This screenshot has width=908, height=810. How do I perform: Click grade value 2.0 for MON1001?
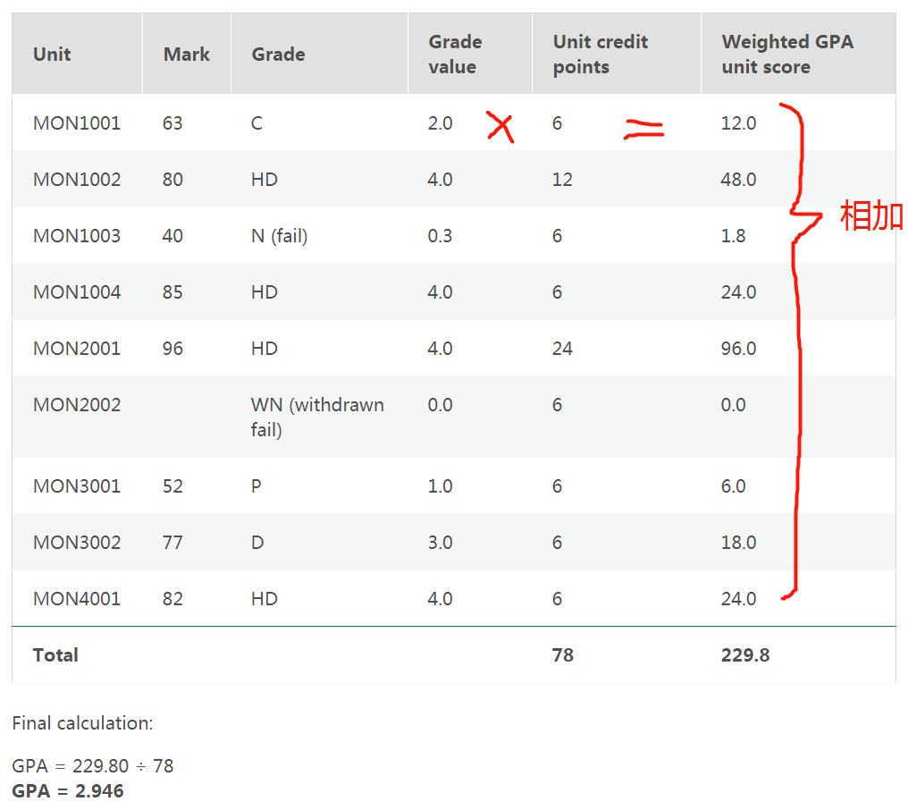[440, 123]
